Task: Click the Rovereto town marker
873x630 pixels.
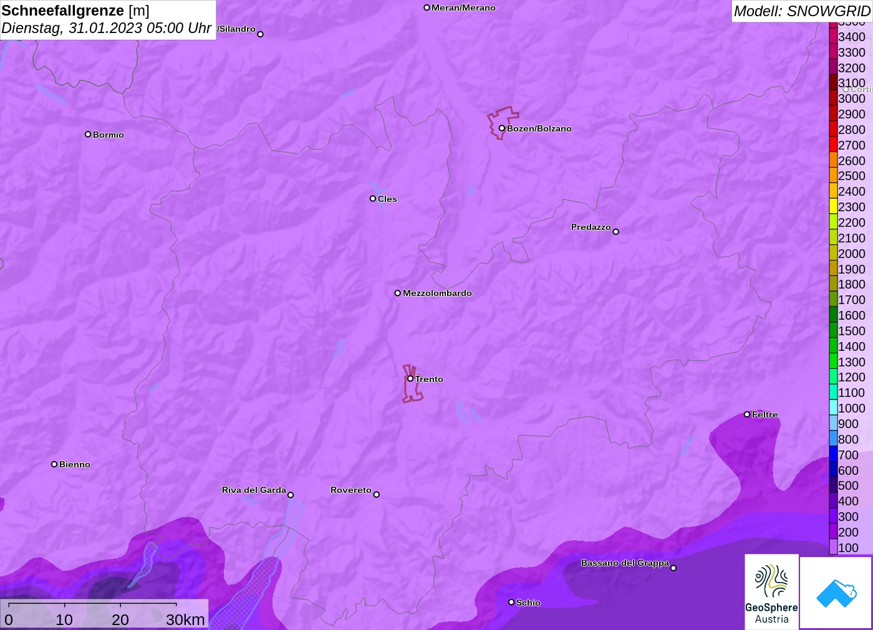Action: [x=376, y=495]
